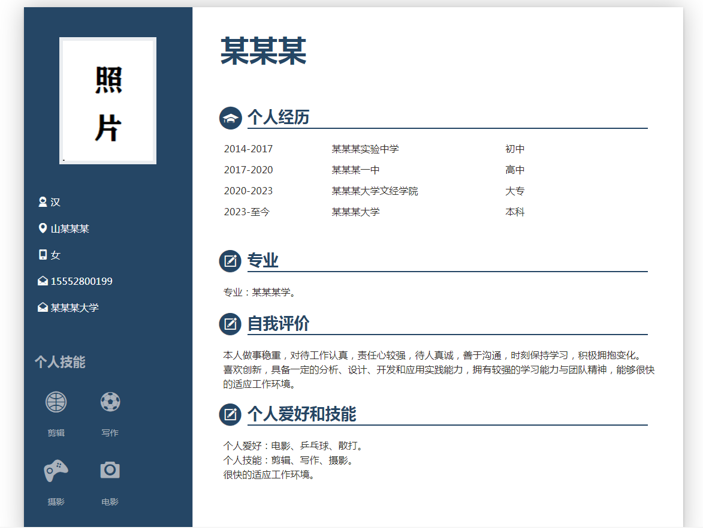Image resolution: width=703 pixels, height=530 pixels.
Task: Click the gamepad icon above 摄影
Action: [56, 471]
